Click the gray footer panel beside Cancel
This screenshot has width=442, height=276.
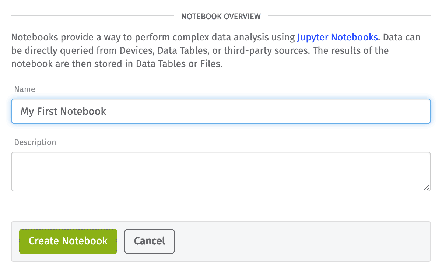coord(302,241)
